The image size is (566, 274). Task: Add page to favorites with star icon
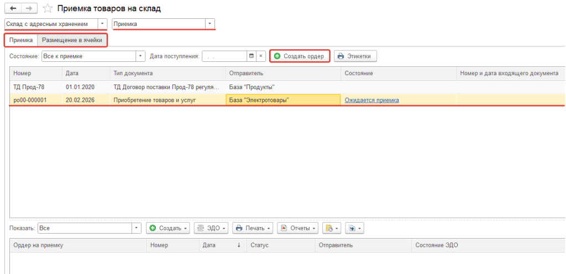click(x=48, y=9)
